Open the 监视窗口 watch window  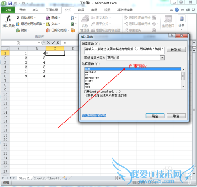pos(168,22)
